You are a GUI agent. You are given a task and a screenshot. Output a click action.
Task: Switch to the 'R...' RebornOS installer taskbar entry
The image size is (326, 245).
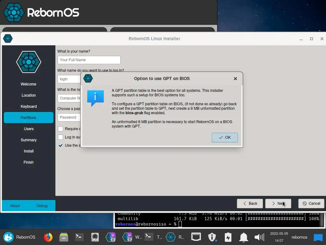[175, 237]
